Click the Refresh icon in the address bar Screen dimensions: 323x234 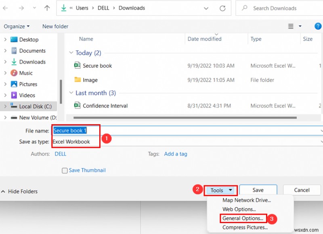pos(222,8)
